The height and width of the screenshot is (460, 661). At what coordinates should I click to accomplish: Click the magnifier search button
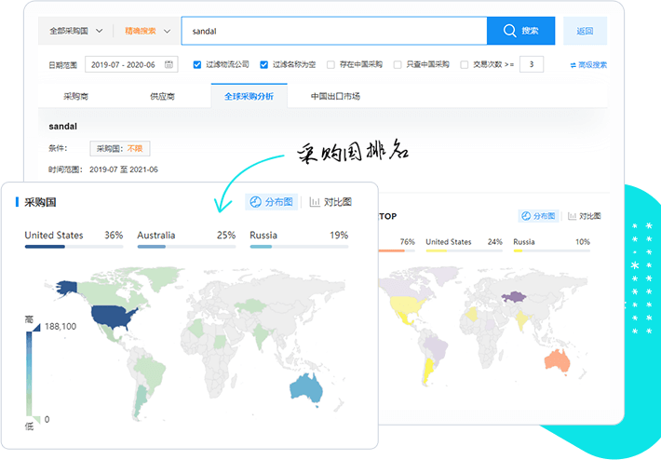coord(520,31)
